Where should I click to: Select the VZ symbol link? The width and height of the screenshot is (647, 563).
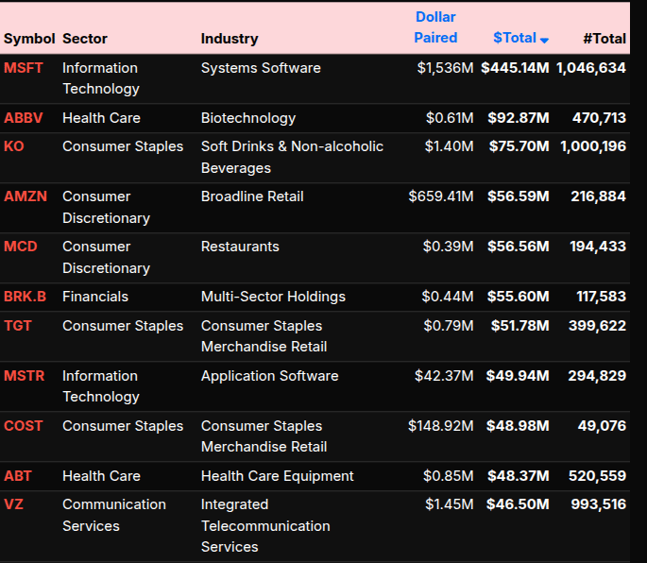pos(14,504)
